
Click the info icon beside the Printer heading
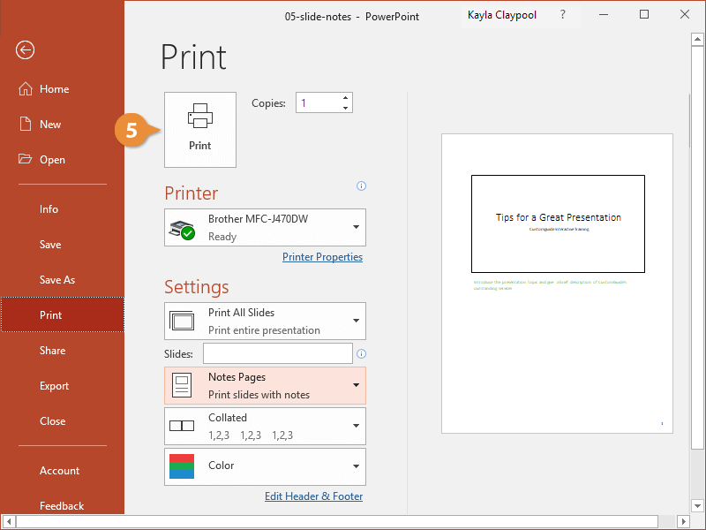point(361,185)
